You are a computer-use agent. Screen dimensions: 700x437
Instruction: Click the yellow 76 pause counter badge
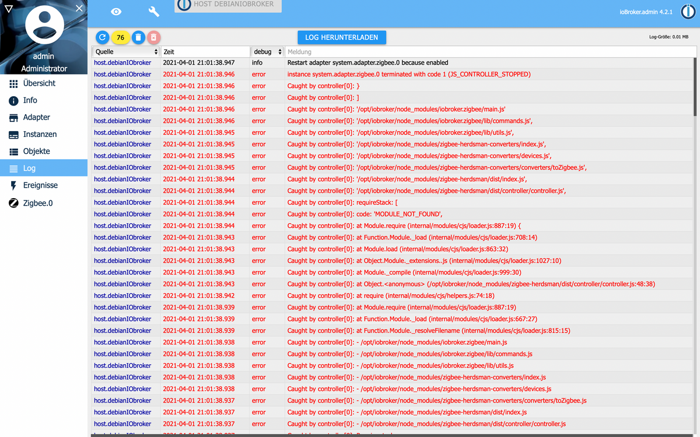[120, 37]
